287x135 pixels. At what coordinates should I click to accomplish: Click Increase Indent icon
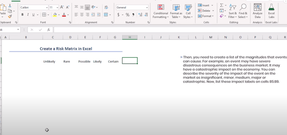99,15
